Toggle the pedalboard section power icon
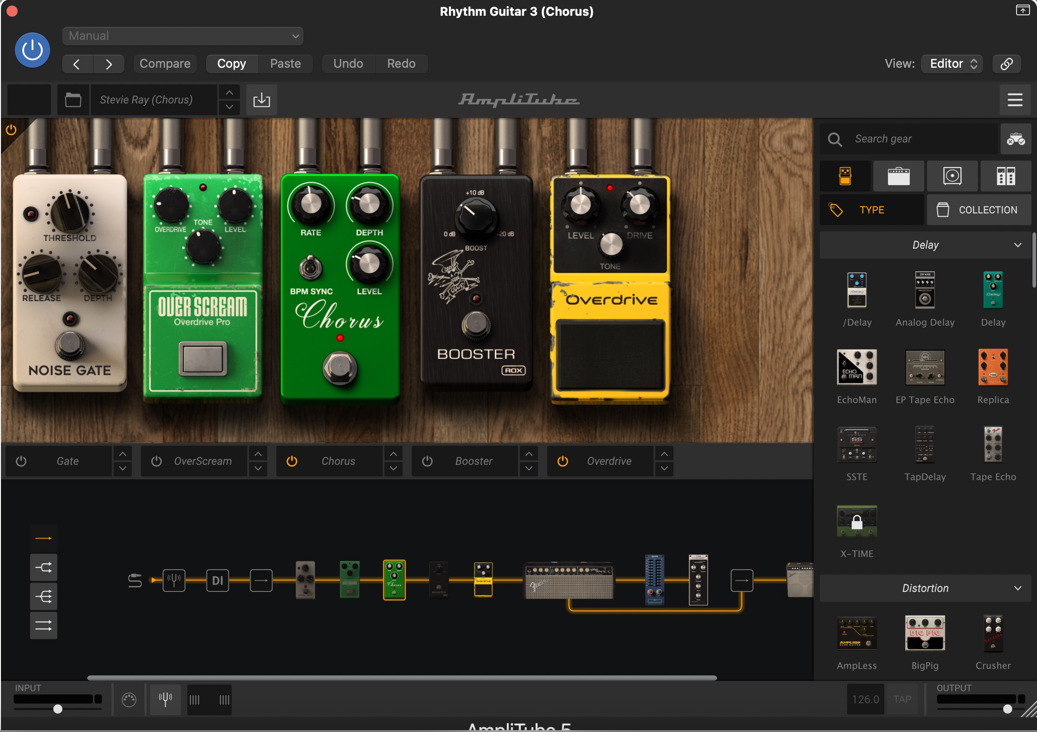 pos(11,130)
